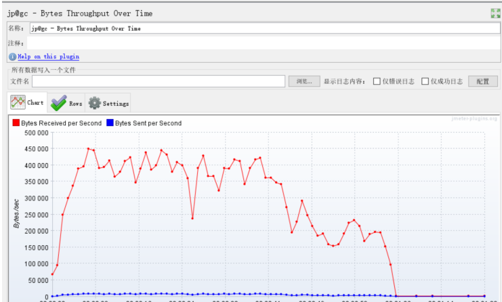This screenshot has width=502, height=302.
Task: Click the blue Bytes Sent legend swatch
Action: tap(110, 123)
